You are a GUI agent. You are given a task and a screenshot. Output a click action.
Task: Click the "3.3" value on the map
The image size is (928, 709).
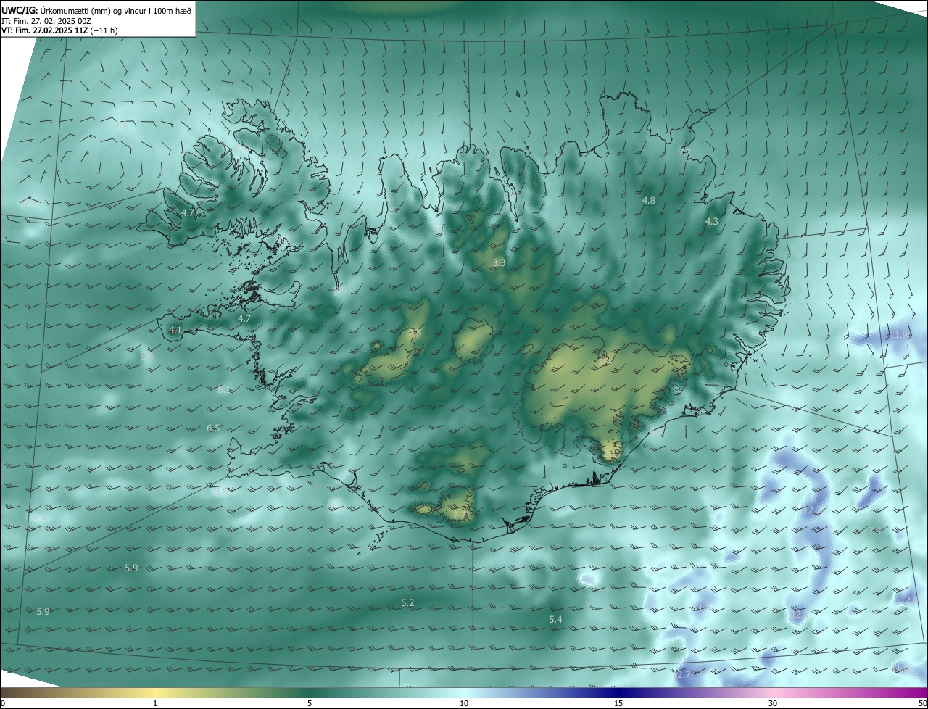click(x=499, y=263)
